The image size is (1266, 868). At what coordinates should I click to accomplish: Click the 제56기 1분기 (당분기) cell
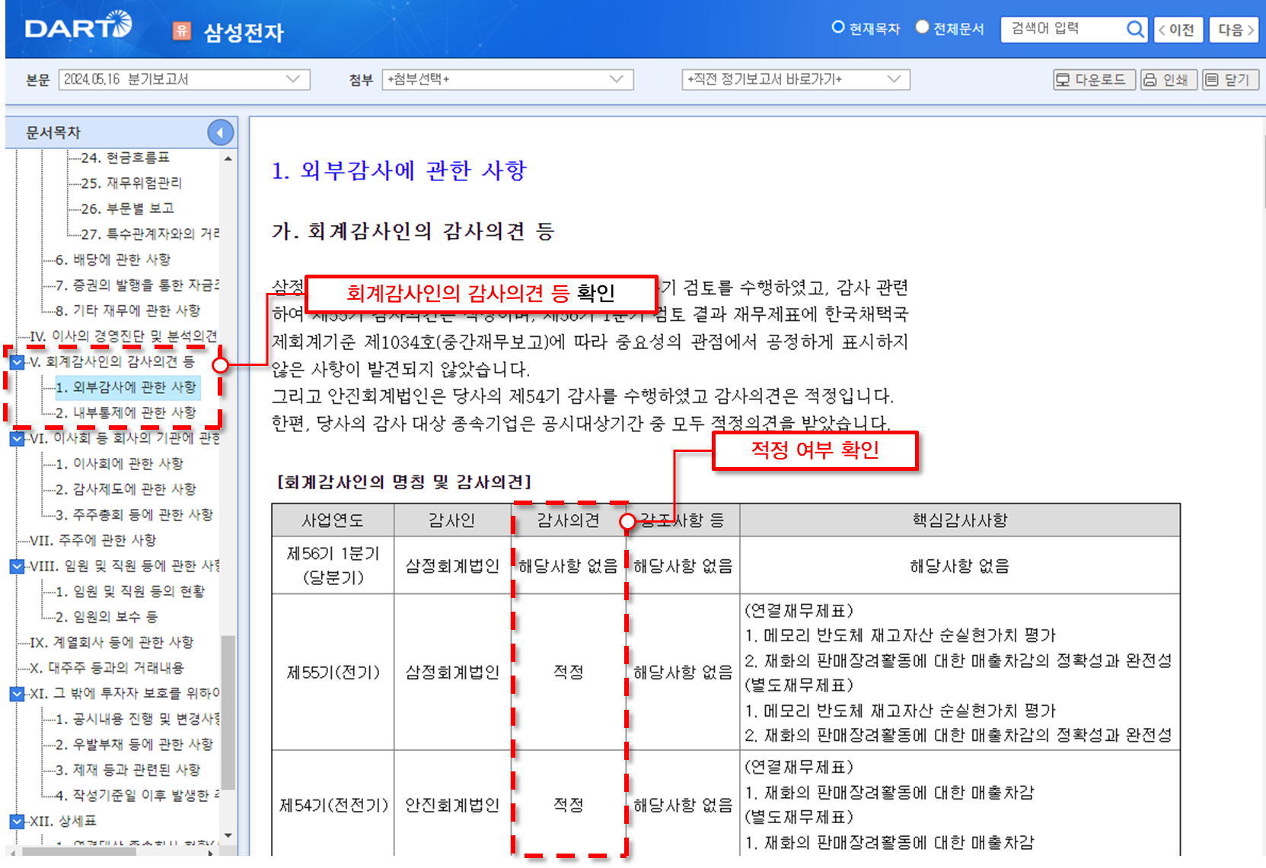(333, 565)
